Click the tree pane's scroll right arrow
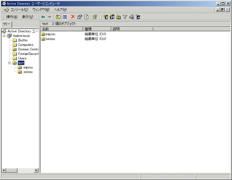 point(36,170)
